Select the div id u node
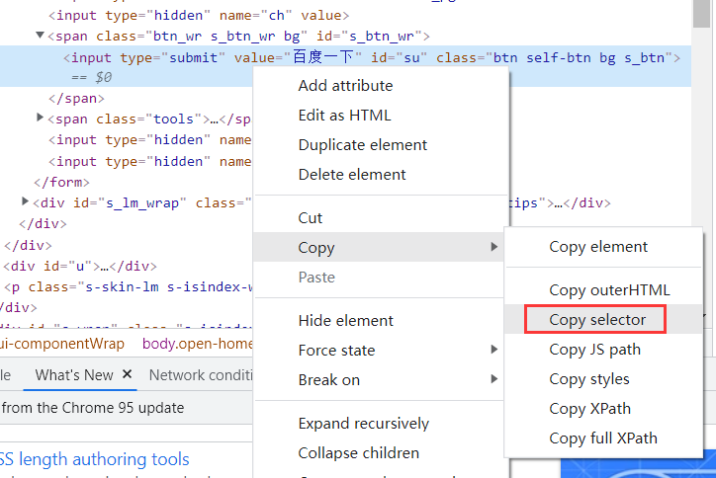 (x=80, y=266)
